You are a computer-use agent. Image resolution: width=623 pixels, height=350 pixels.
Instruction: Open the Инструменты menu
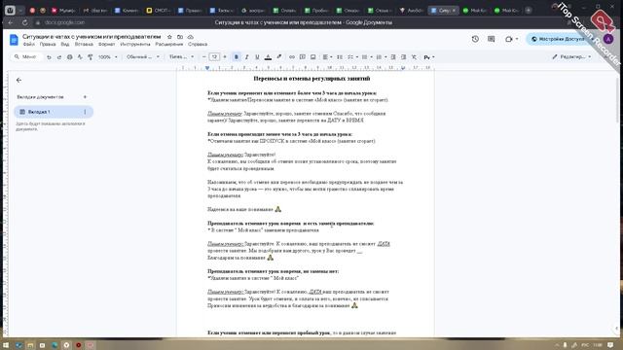(x=135, y=45)
